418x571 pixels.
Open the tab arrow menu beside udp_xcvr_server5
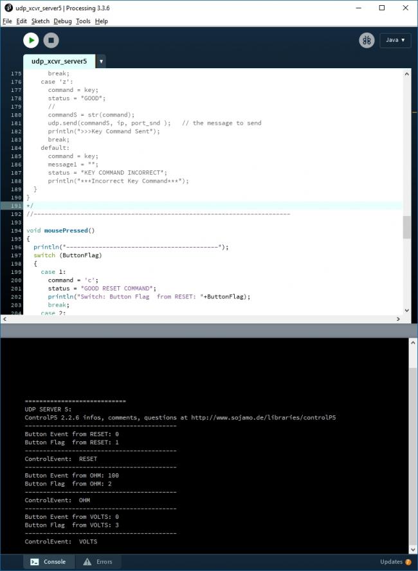101,62
